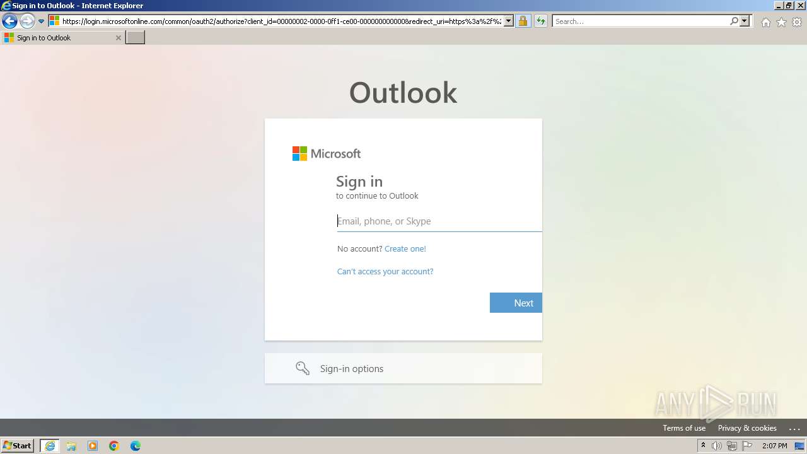This screenshot has width=807, height=454.
Task: Click the Action Center flag icon
Action: [747, 446]
